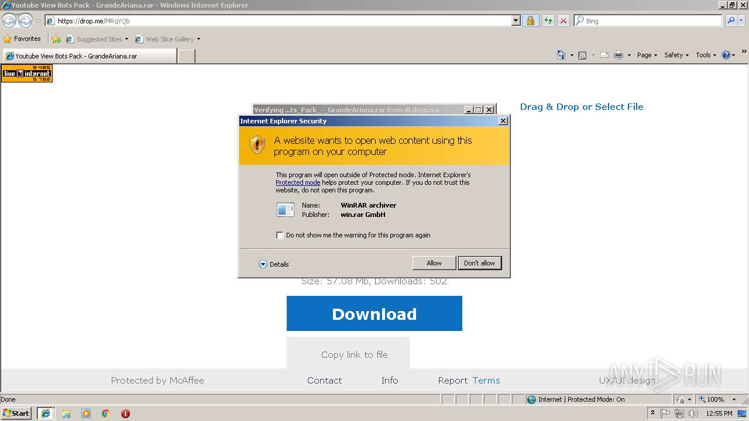Click the Don't allow button
The height and width of the screenshot is (421, 749).
click(x=479, y=263)
